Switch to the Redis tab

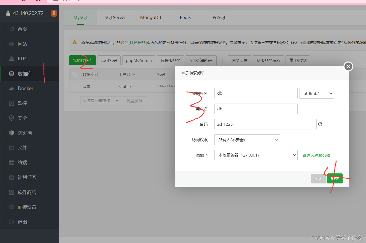click(x=185, y=17)
